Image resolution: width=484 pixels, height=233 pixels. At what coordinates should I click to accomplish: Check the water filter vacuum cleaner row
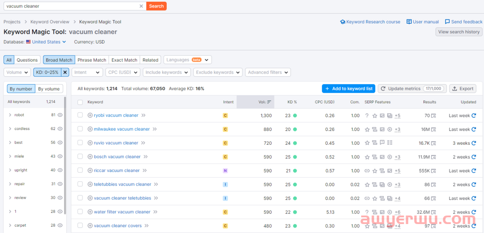pos(80,211)
